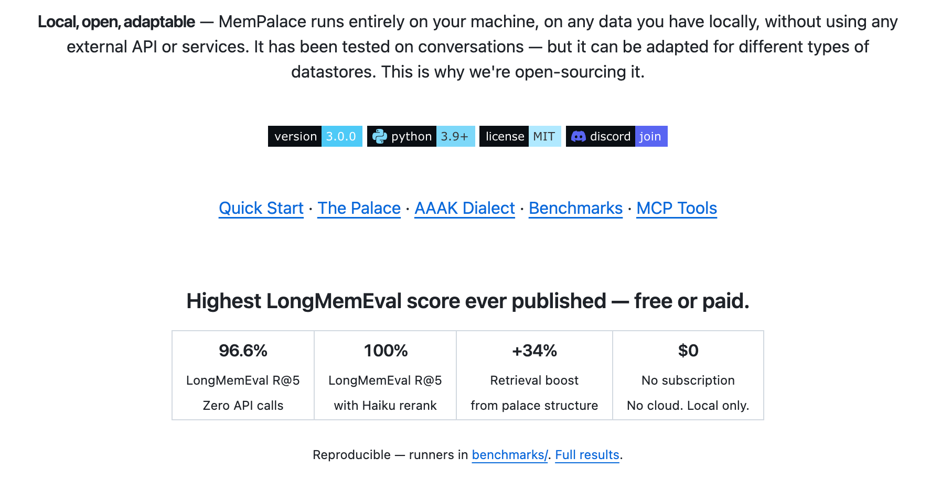Image resolution: width=941 pixels, height=479 pixels.
Task: Open the Benchmarks navigation link
Action: pyautogui.click(x=575, y=208)
